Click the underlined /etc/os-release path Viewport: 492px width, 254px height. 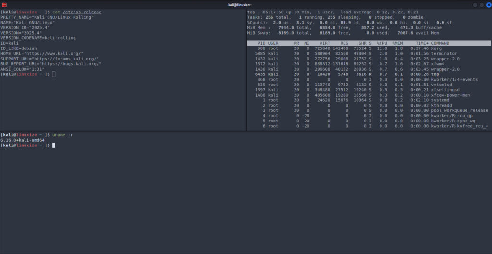82,12
